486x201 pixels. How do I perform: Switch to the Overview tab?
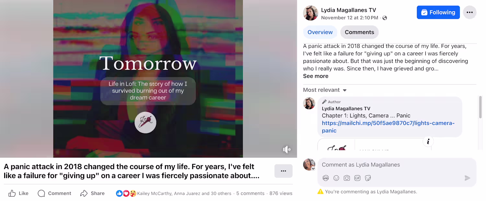tap(320, 32)
